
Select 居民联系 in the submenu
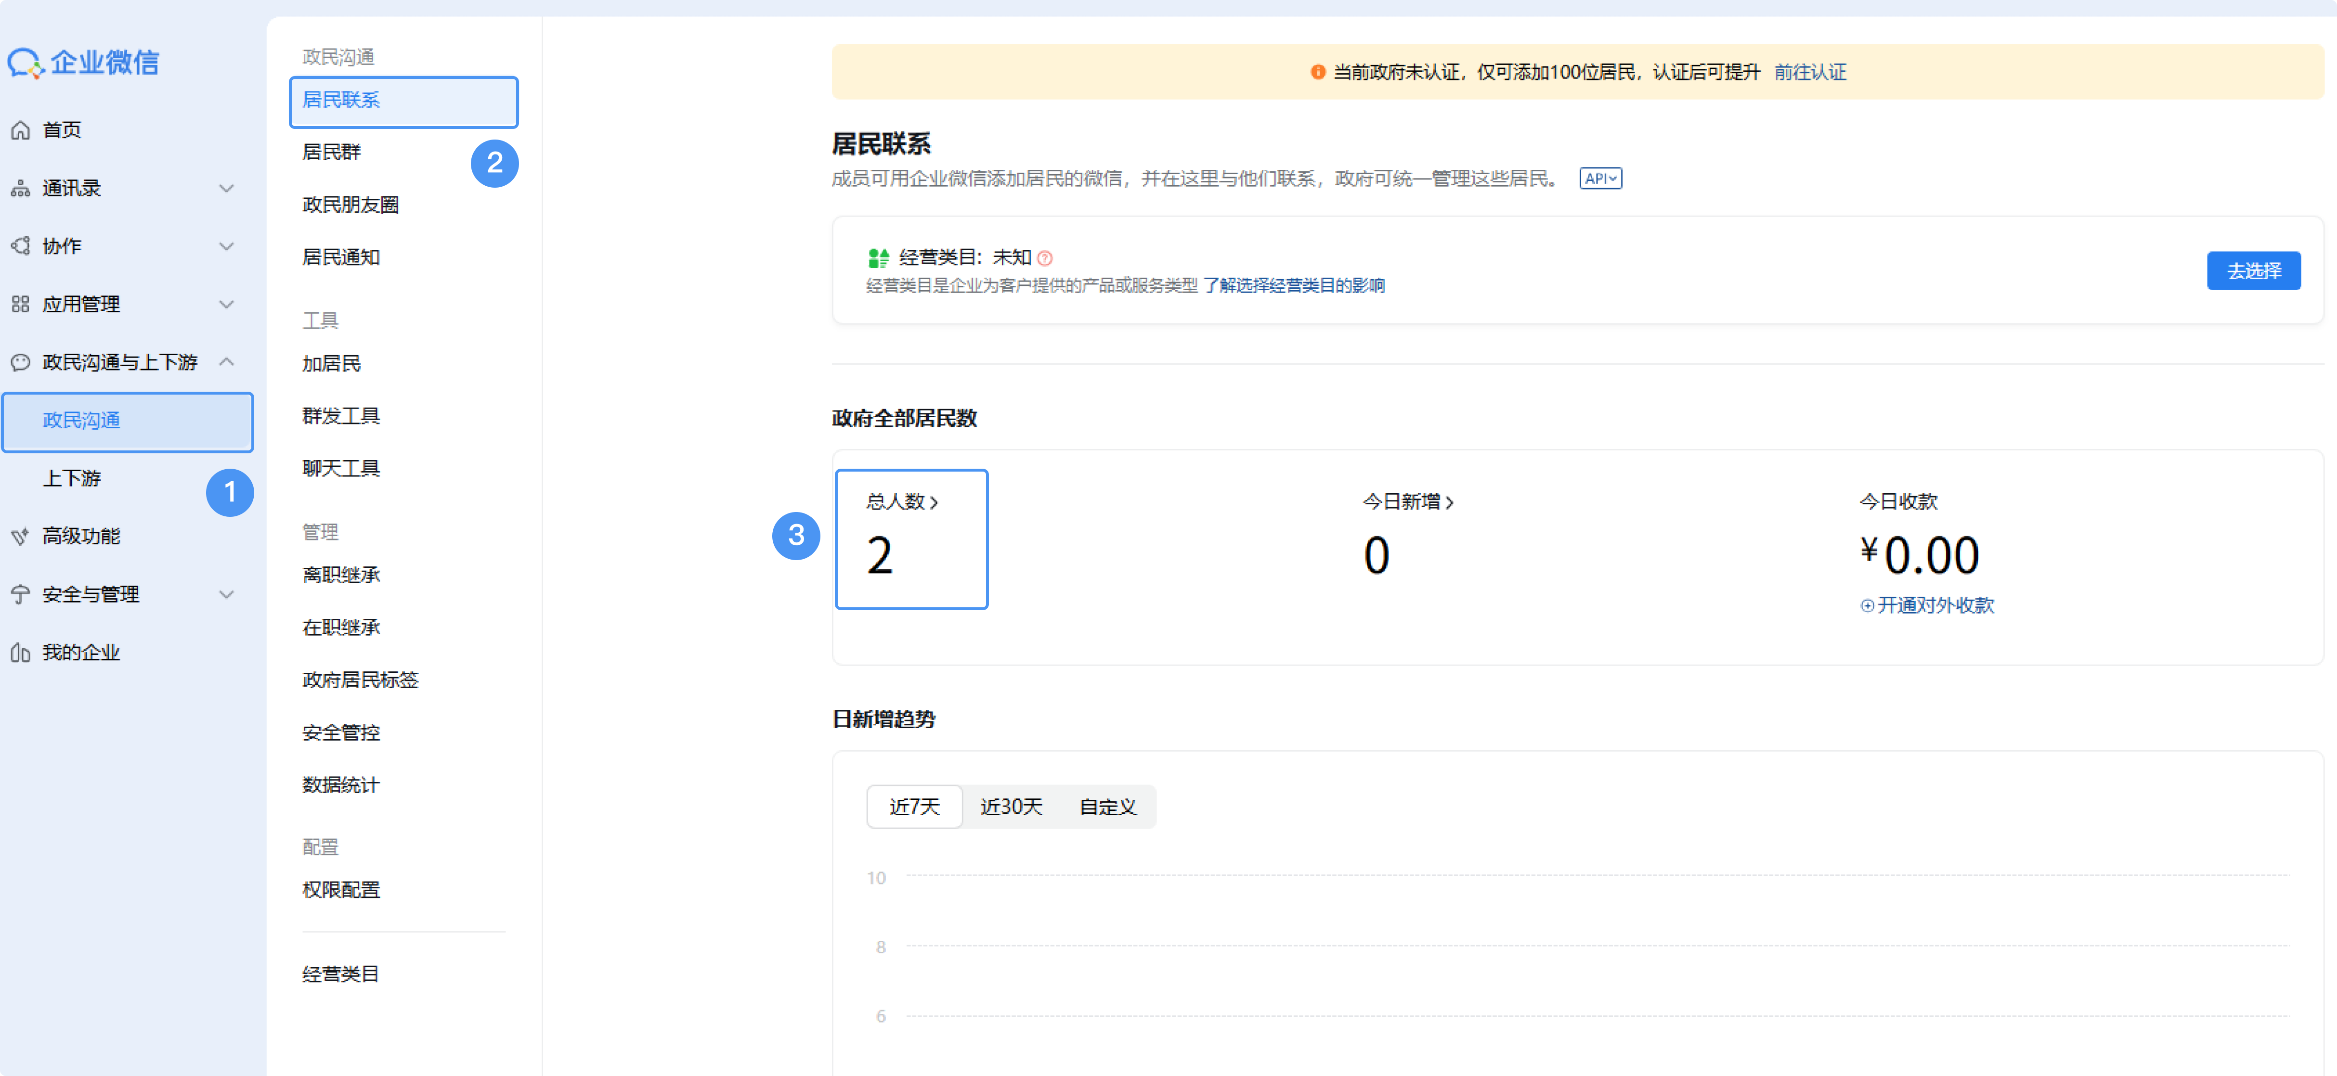click(x=404, y=102)
